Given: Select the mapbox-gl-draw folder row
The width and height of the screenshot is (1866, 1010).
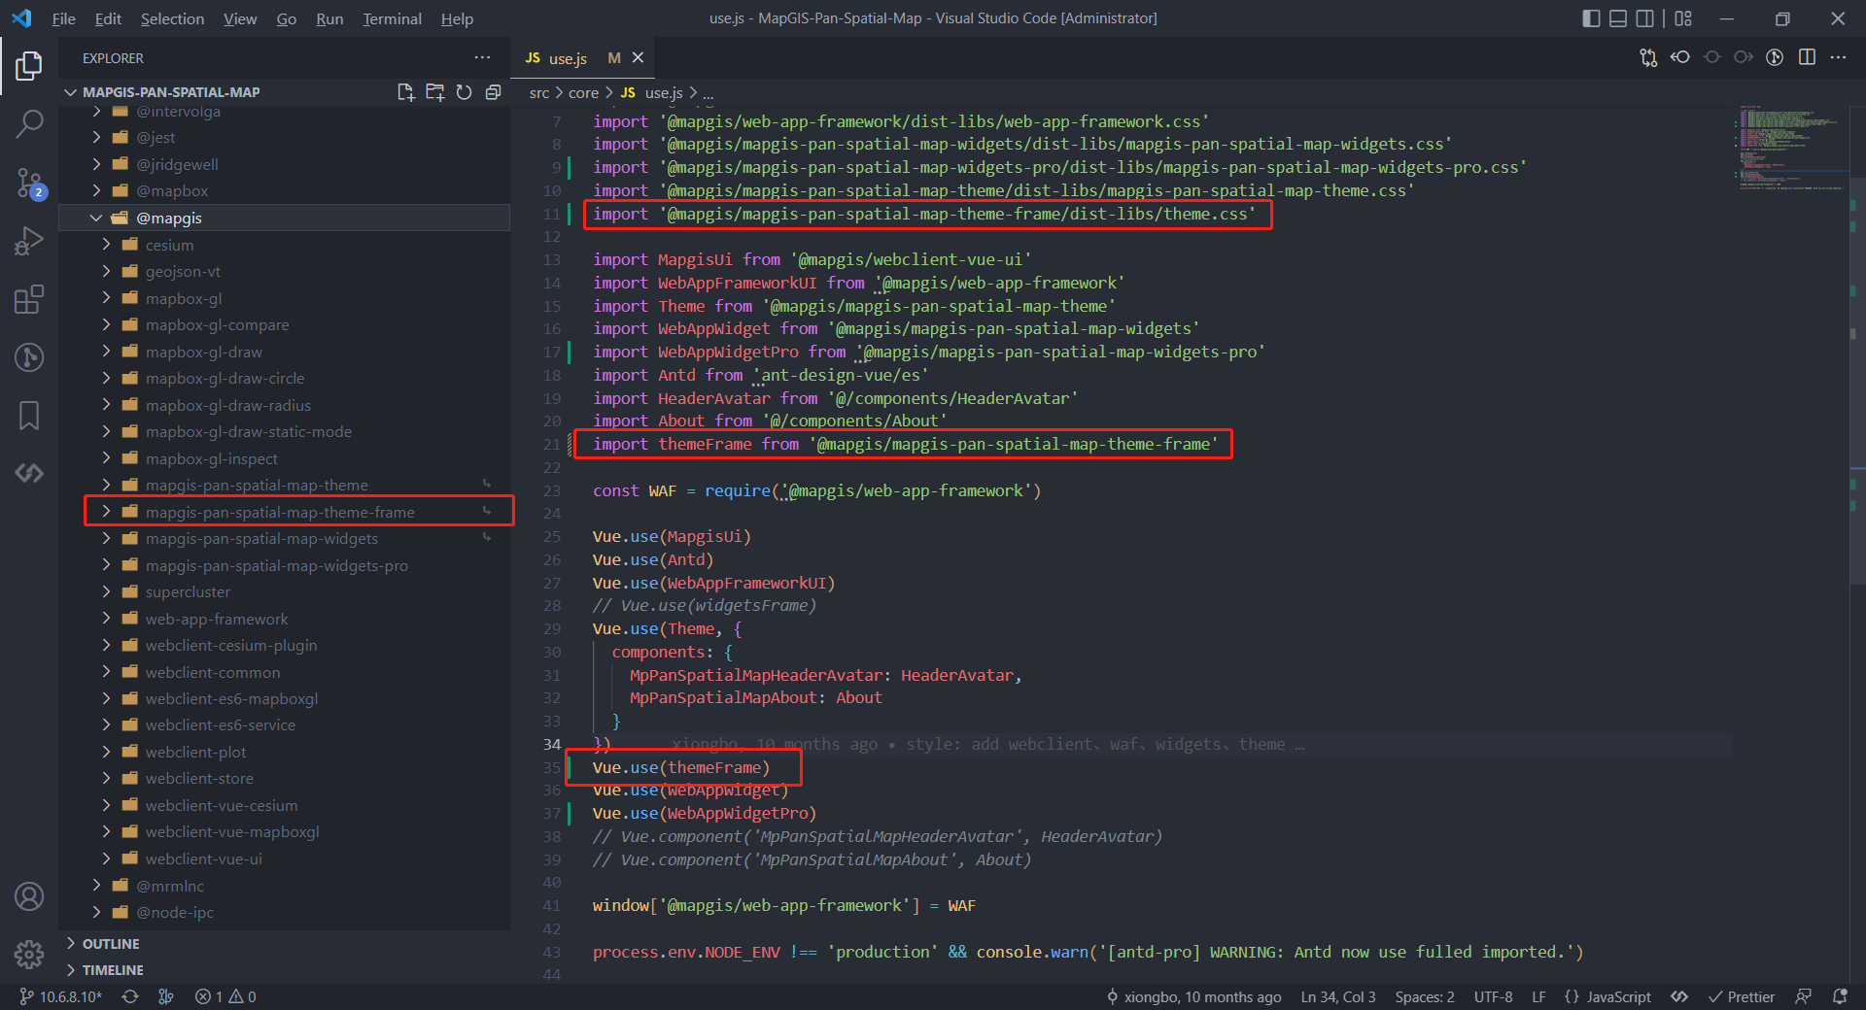Looking at the screenshot, I should coord(284,352).
